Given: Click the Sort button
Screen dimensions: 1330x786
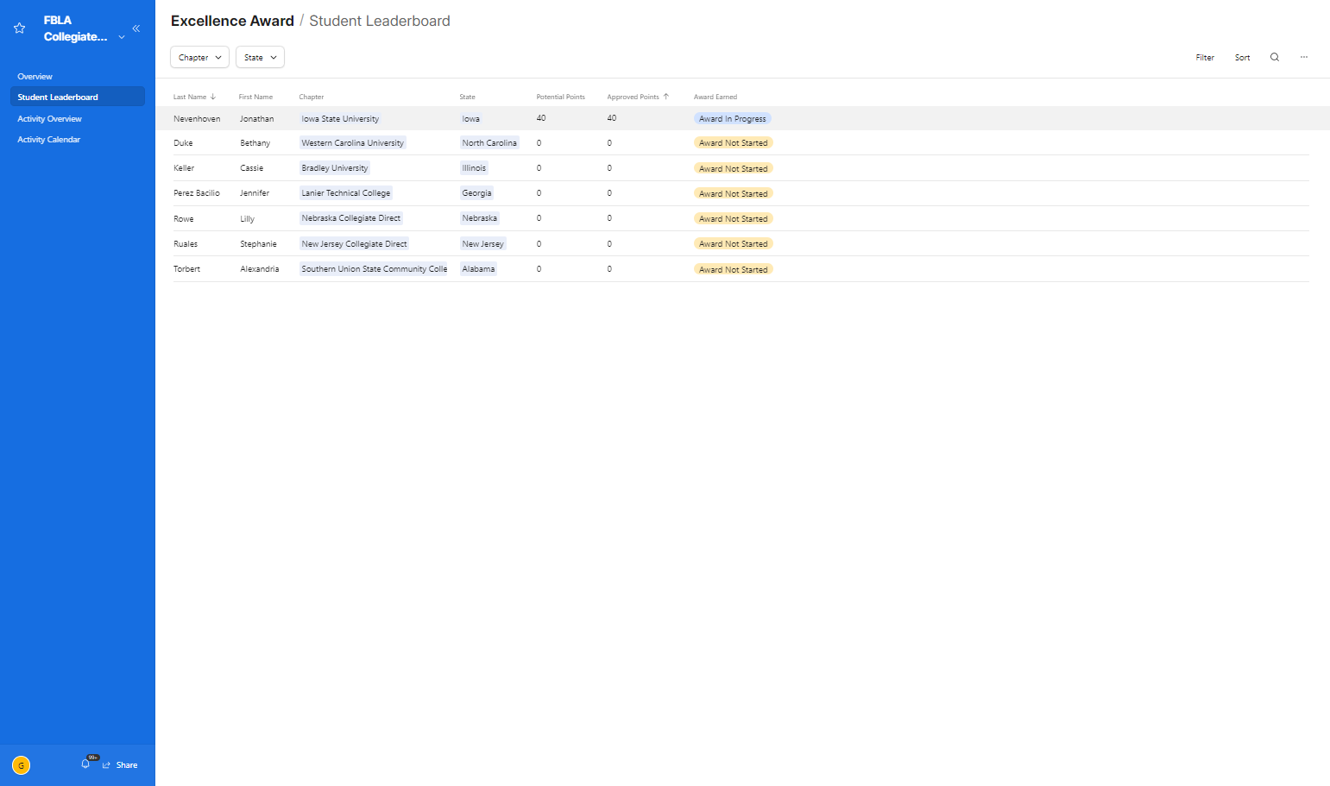Looking at the screenshot, I should 1242,58.
